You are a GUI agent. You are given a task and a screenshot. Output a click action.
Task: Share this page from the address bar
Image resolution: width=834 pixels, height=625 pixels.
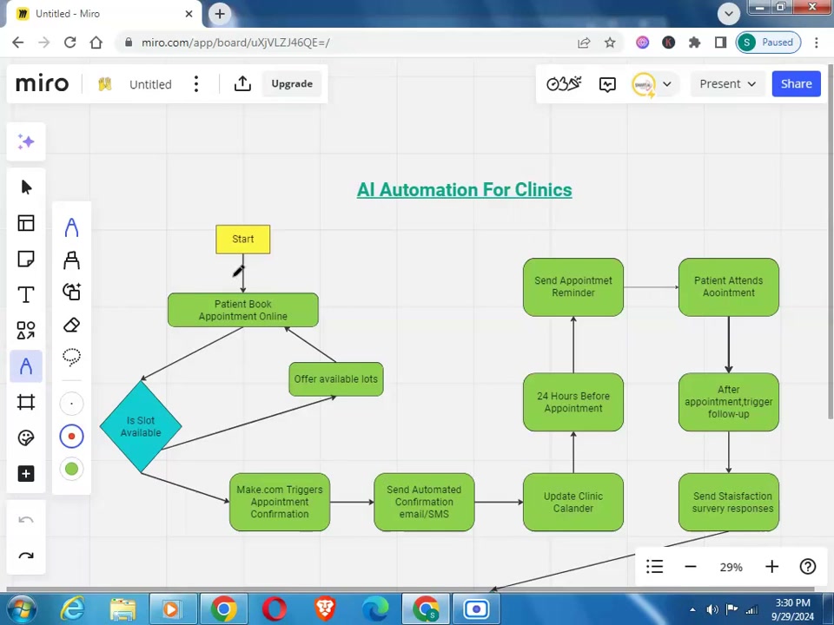click(x=584, y=43)
